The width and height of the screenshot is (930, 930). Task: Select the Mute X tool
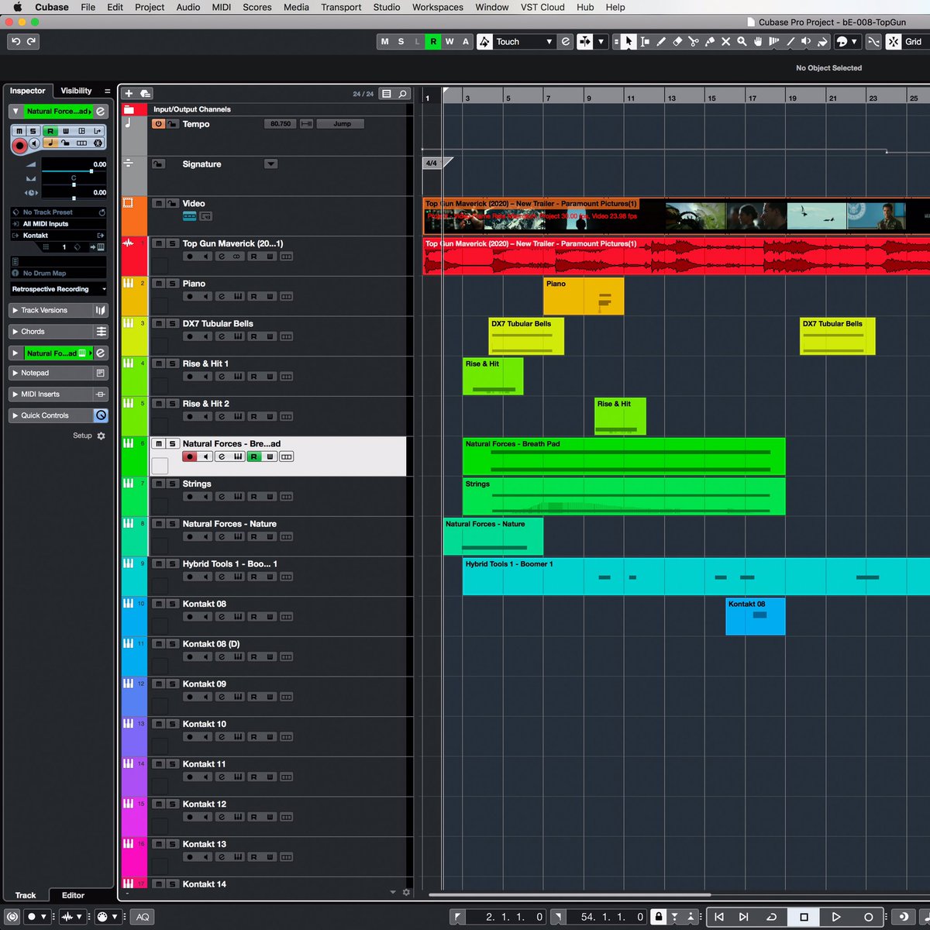coord(726,42)
